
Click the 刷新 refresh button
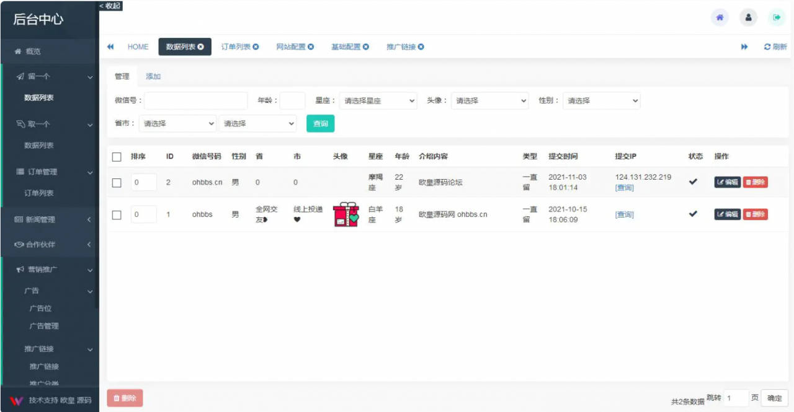point(775,47)
